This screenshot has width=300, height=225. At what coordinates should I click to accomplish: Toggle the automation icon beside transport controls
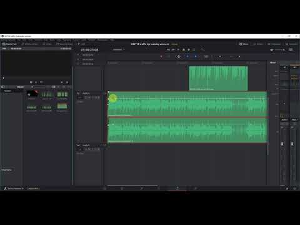202,49
